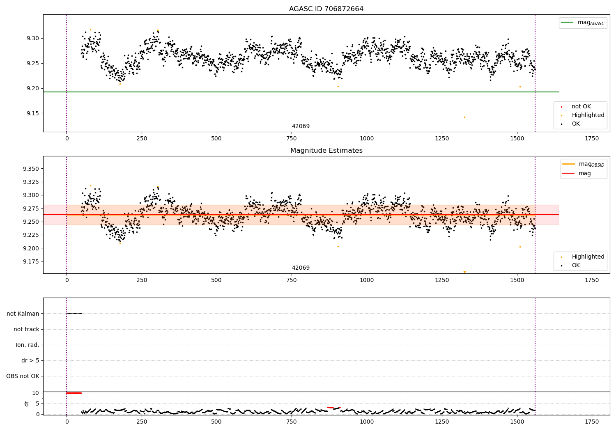Click the title 'AGASC ID 706872664'

[326, 9]
